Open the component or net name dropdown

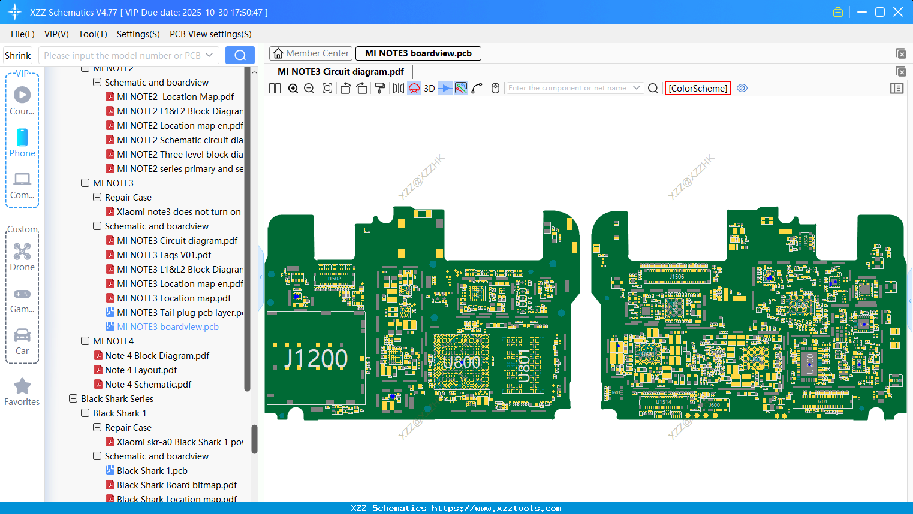coord(637,88)
